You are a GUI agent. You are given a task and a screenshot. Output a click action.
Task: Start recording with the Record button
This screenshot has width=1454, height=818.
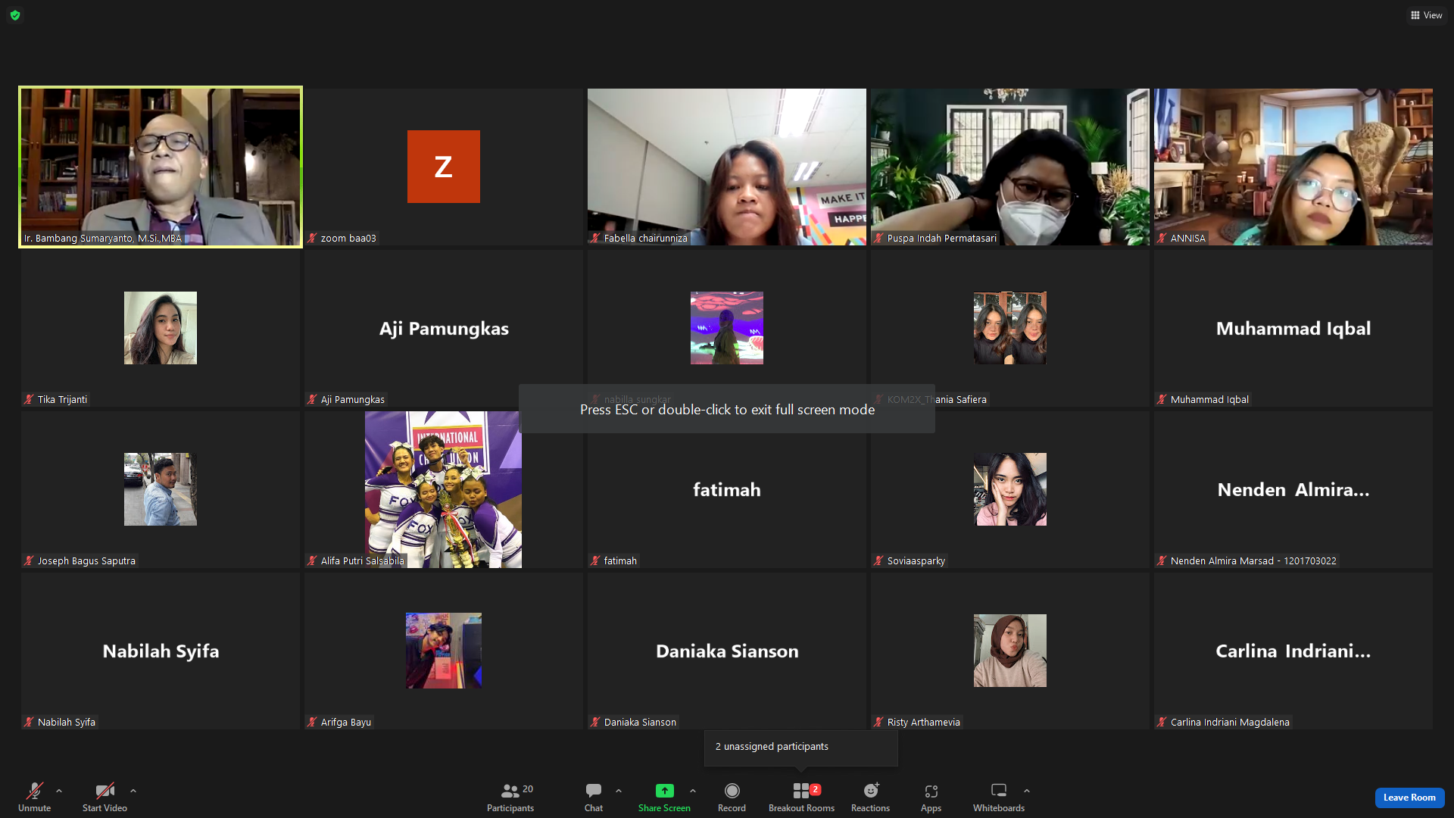(732, 797)
